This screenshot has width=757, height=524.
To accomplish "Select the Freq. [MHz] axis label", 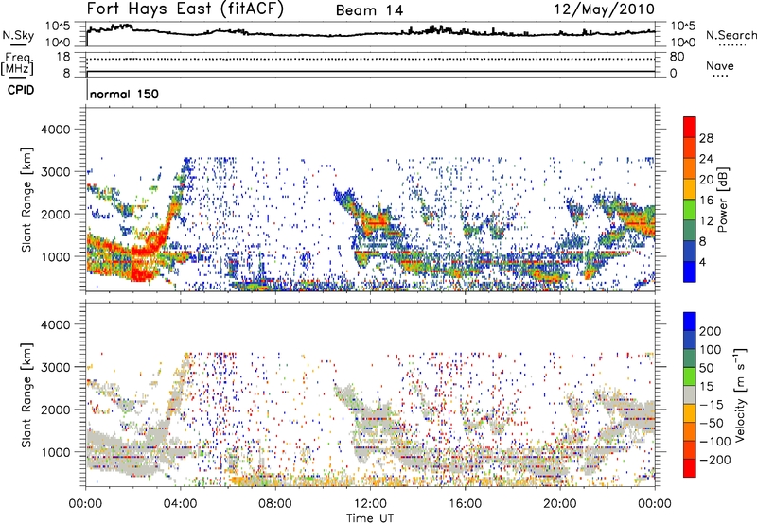I will click(17, 63).
